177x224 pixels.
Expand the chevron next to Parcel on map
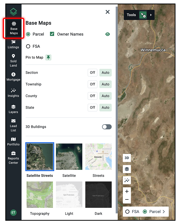pos(164,212)
